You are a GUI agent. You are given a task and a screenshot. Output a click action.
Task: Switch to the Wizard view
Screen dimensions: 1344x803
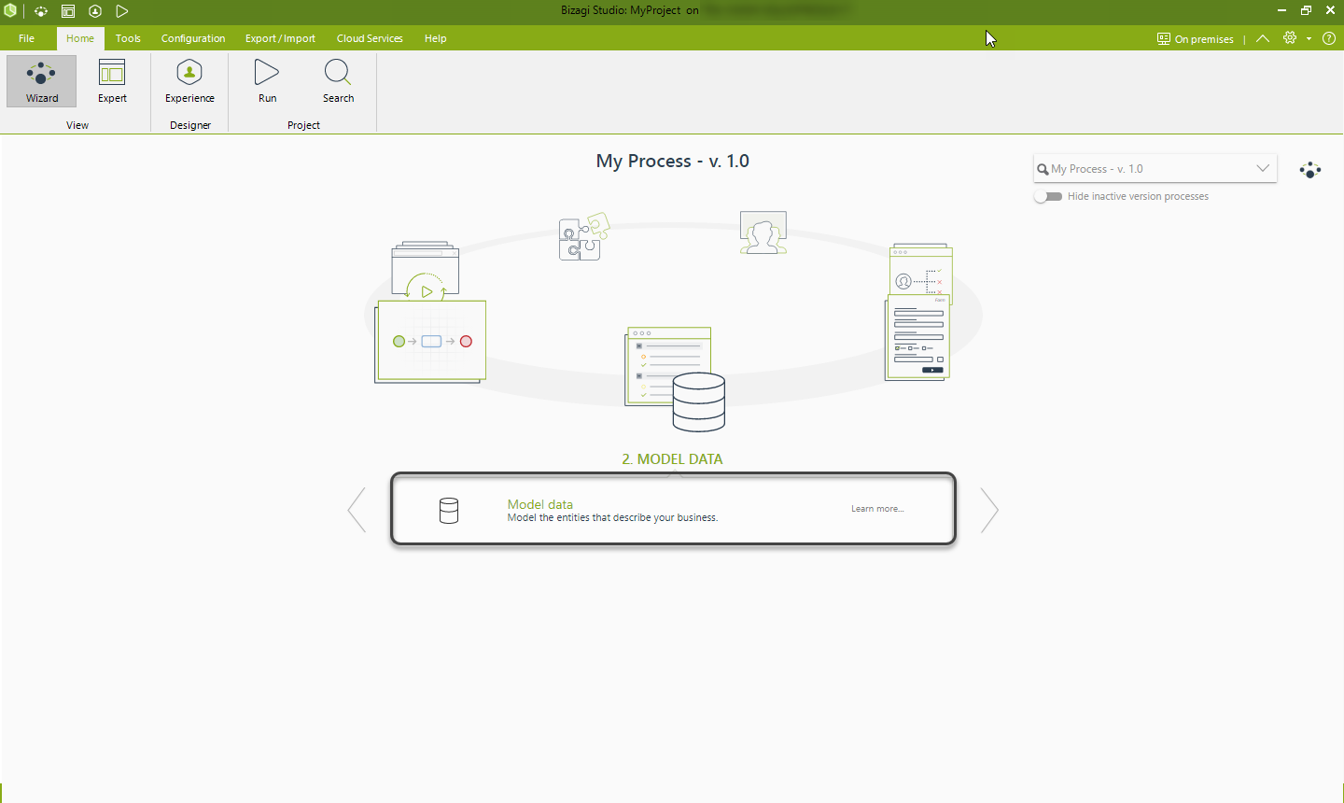pos(42,81)
